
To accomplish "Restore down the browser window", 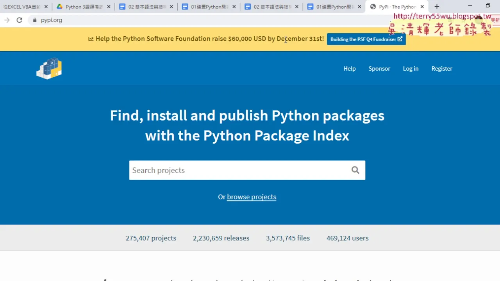I will coord(488,6).
